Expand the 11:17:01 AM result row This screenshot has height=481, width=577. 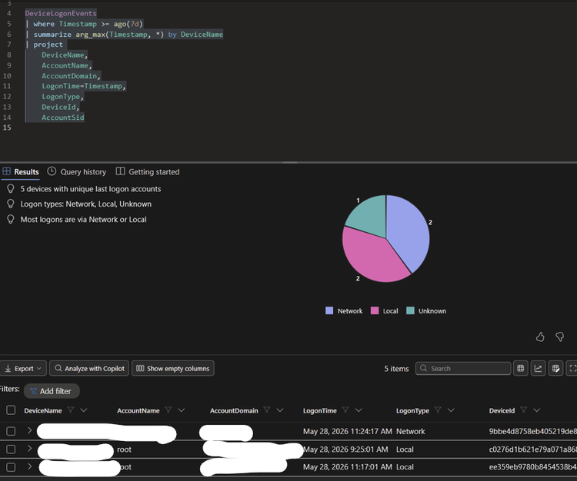pos(30,466)
